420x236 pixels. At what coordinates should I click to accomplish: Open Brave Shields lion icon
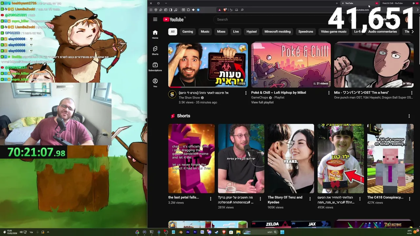click(225, 10)
